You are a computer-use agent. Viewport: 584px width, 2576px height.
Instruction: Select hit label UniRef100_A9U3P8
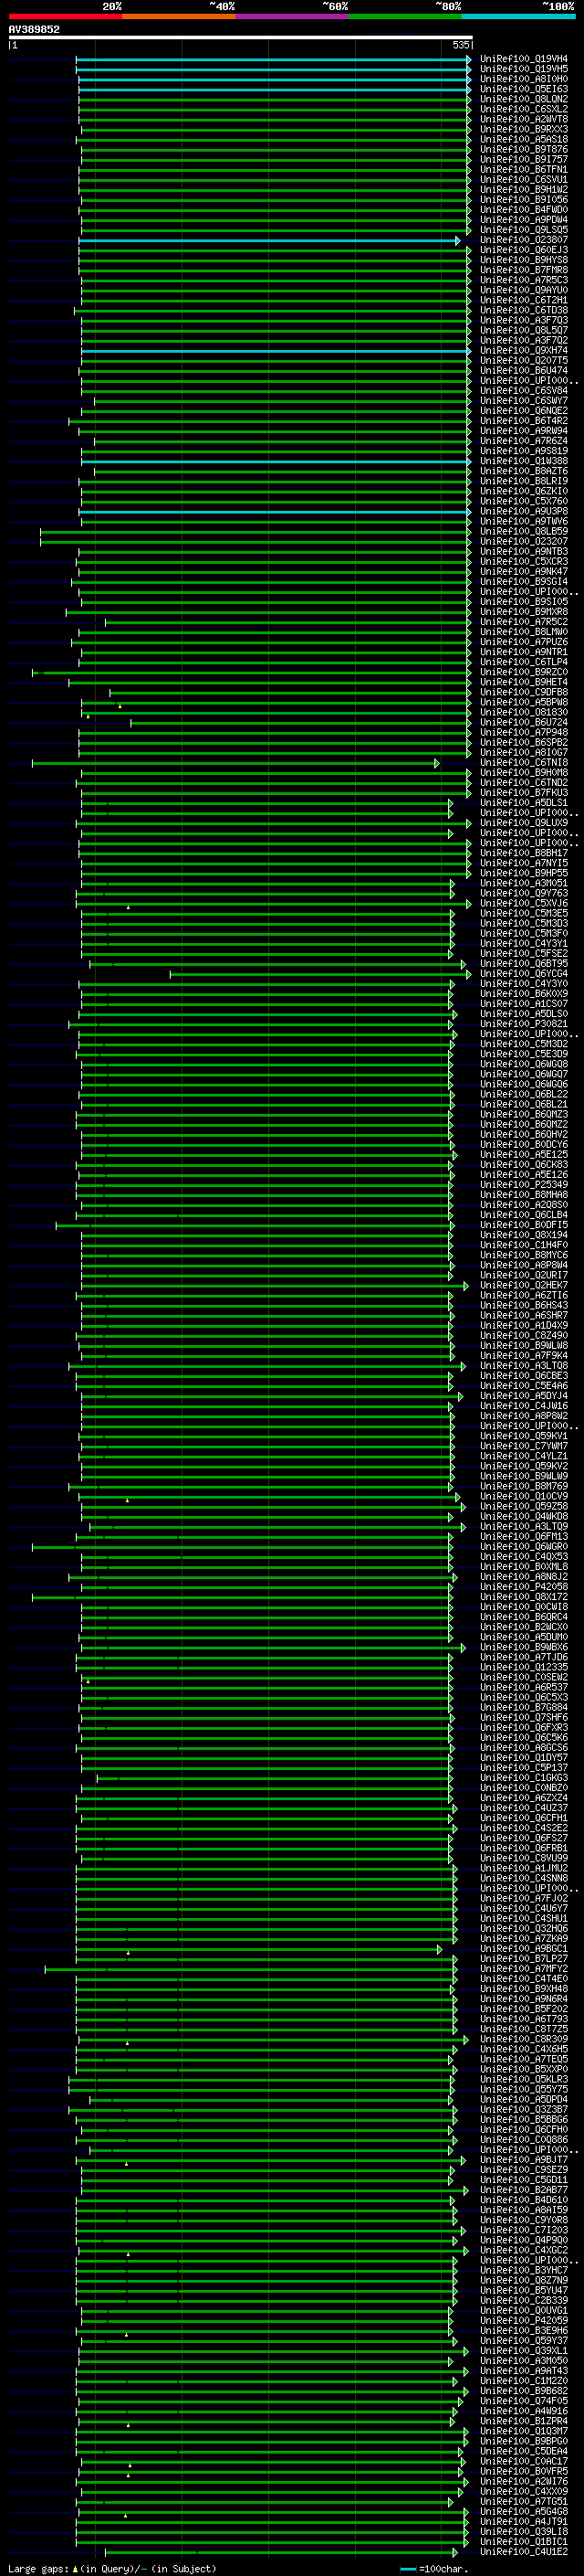[x=524, y=511]
